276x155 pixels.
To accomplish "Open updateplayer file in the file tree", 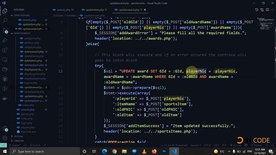I will [x=34, y=101].
